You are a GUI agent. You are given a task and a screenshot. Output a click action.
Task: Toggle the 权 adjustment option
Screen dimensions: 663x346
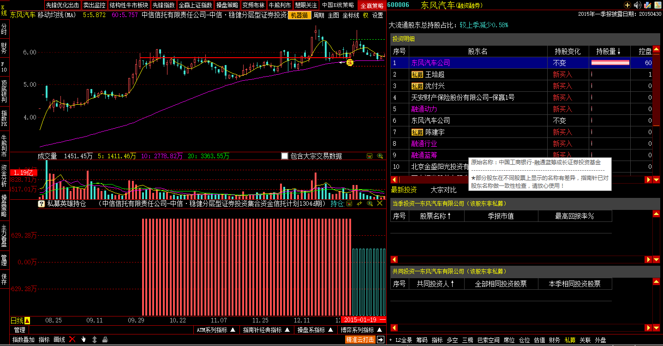tap(365, 15)
